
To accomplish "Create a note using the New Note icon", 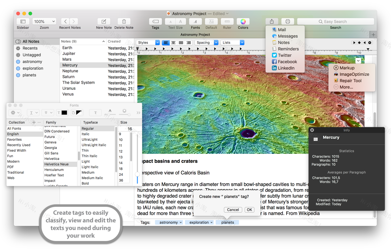I will 104,22.
